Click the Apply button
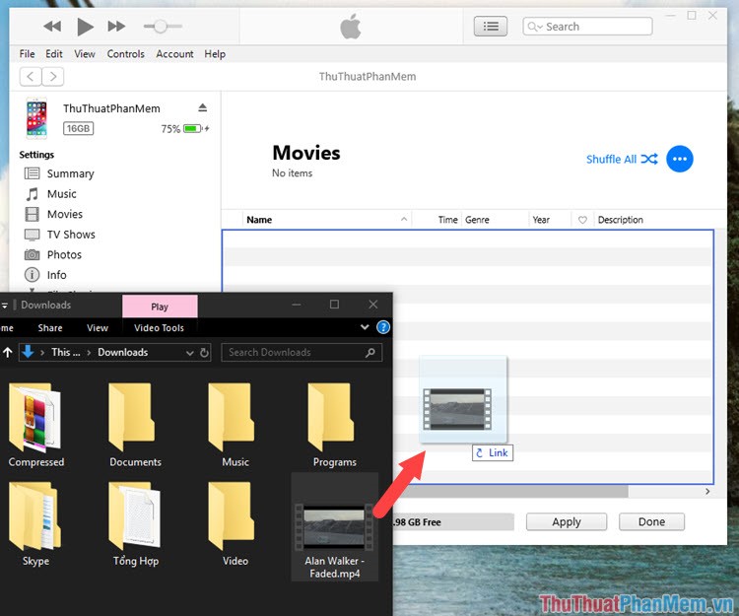This screenshot has height=616, width=739. (x=567, y=521)
